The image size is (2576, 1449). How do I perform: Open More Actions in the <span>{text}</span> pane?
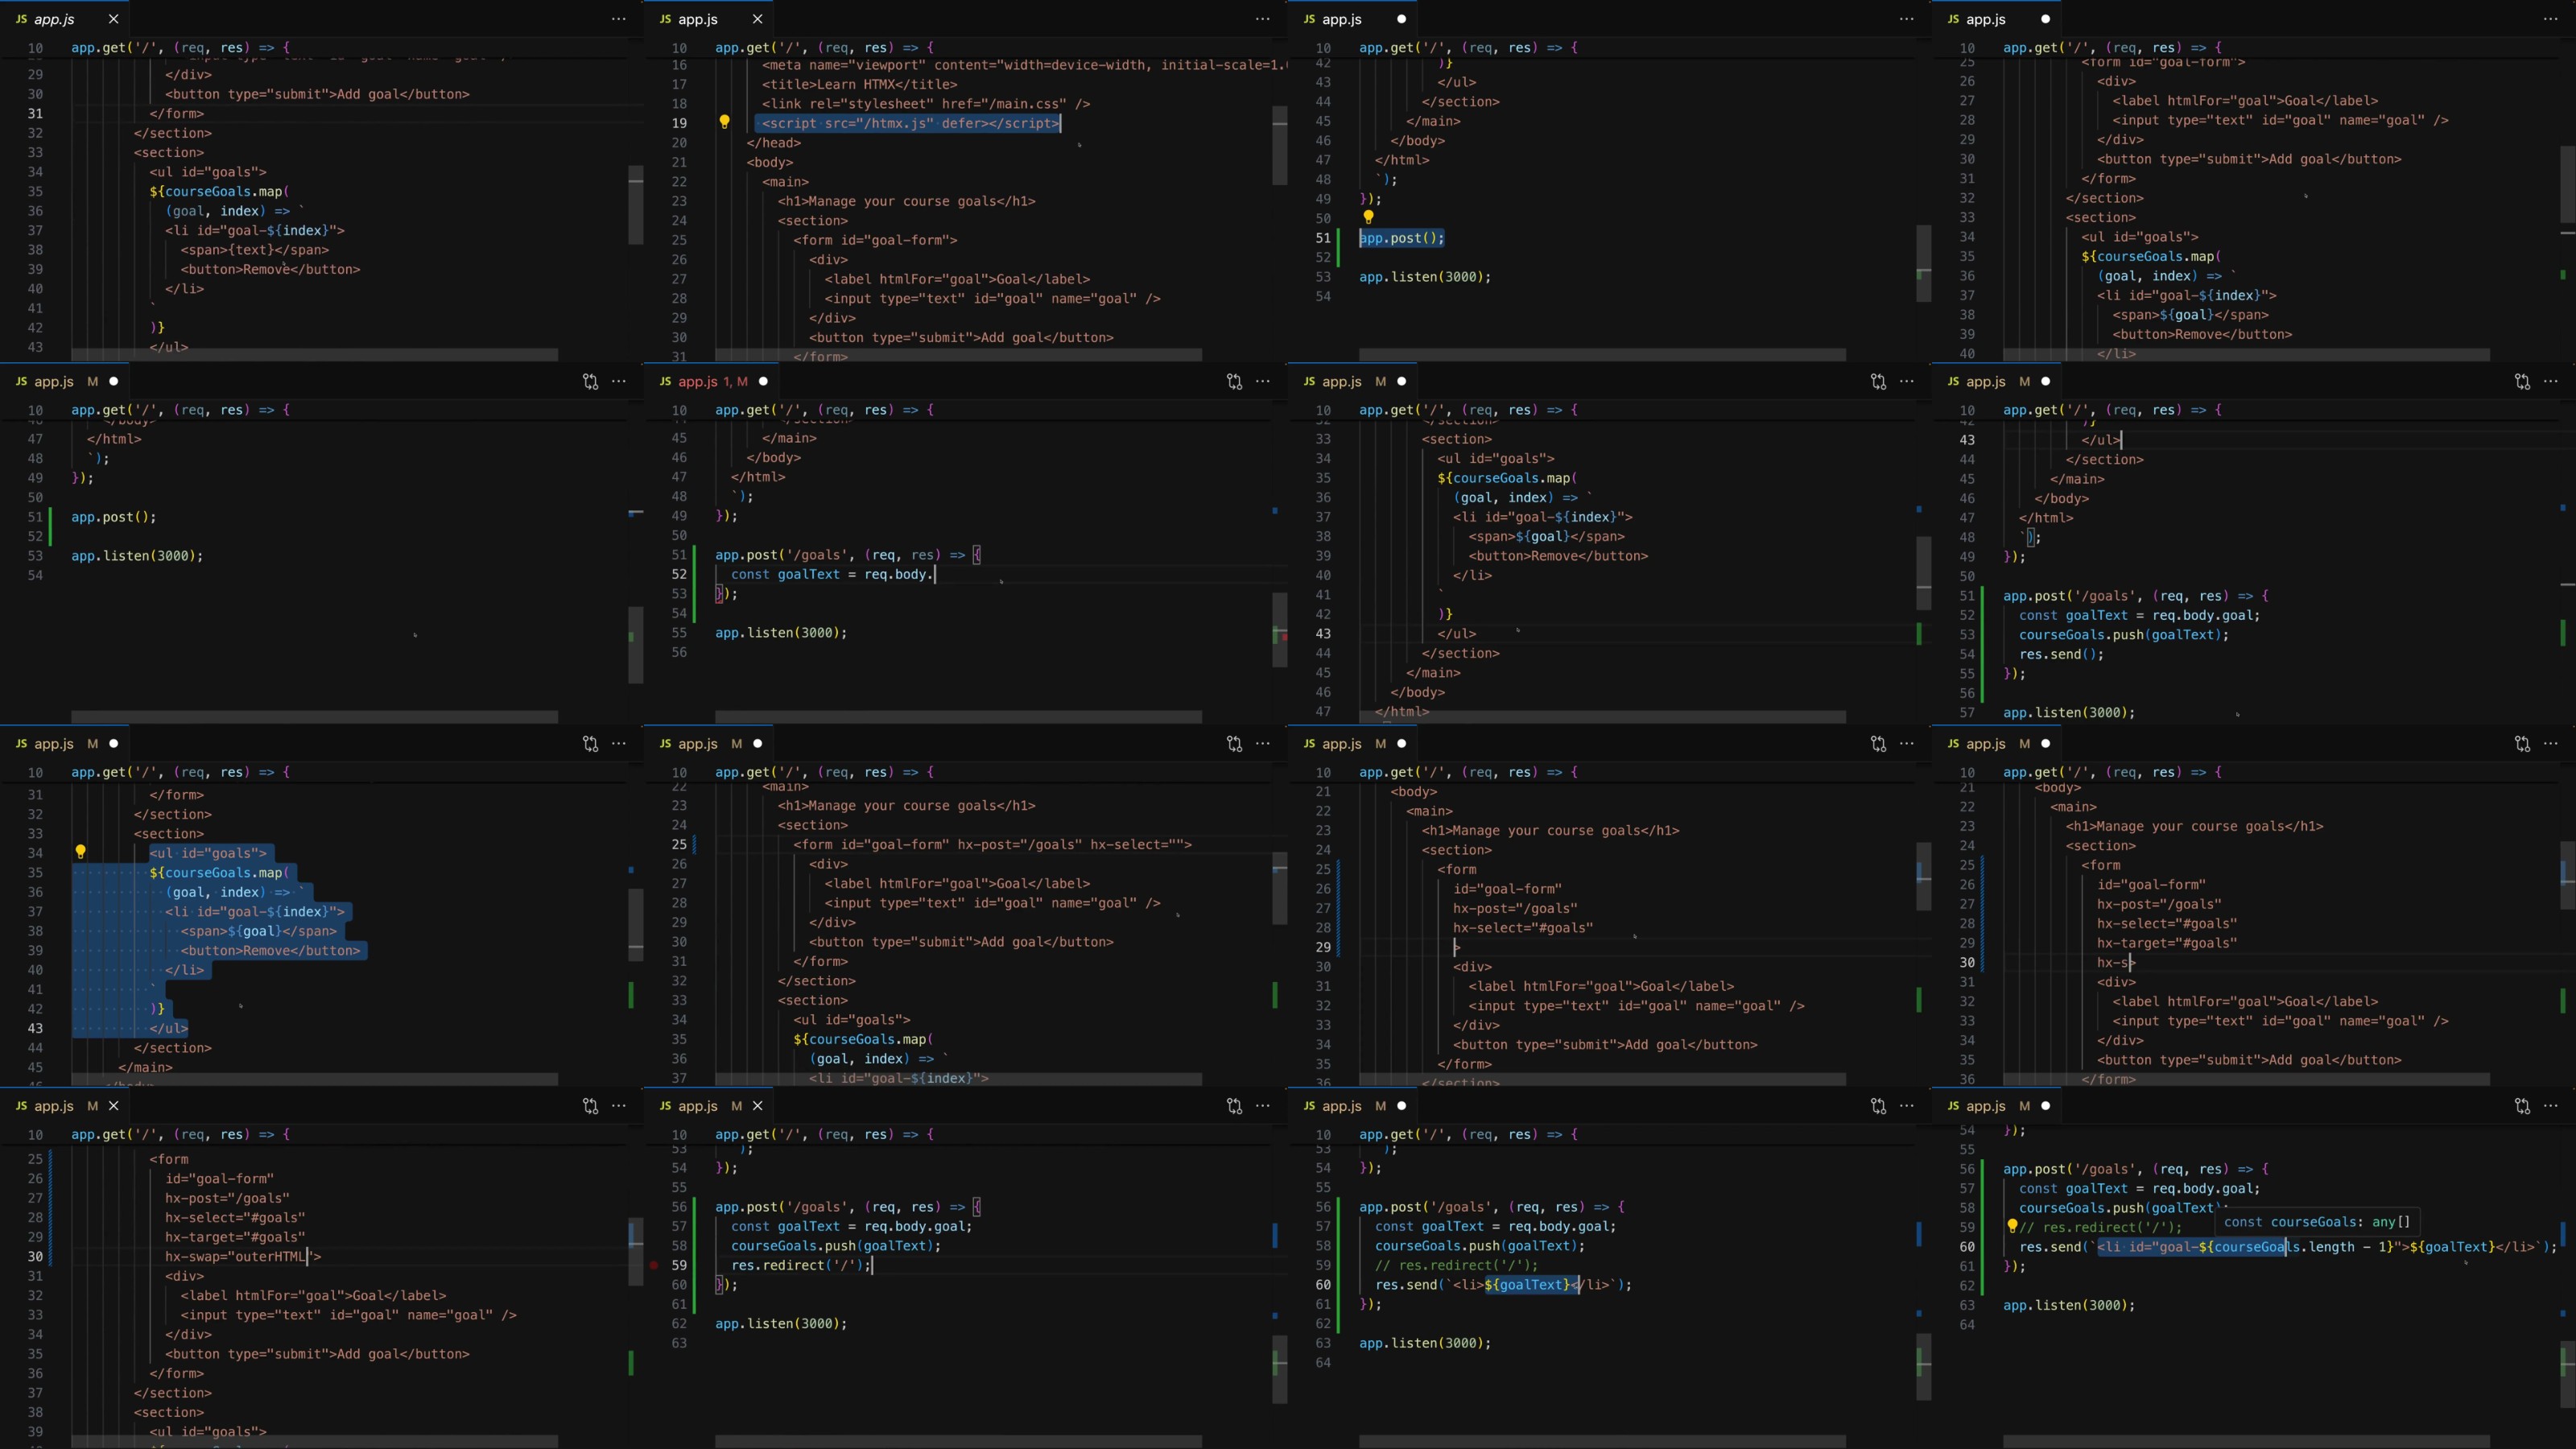pyautogui.click(x=619, y=19)
